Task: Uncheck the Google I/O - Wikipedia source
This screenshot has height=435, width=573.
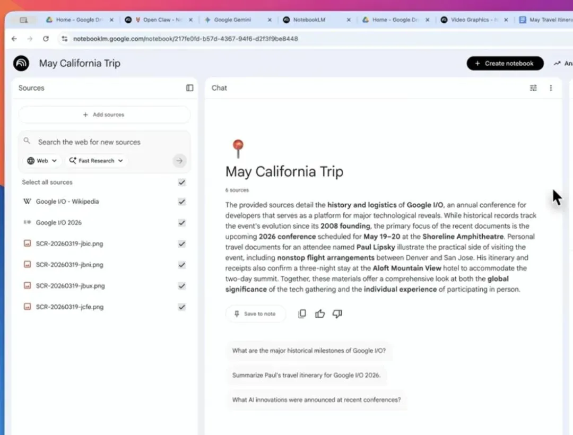Action: point(181,202)
